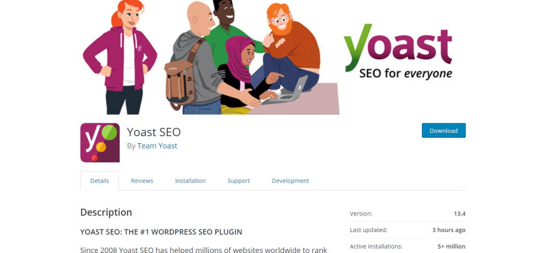Click the Yoast SEO plugin icon
549x253 pixels.
[x=100, y=143]
